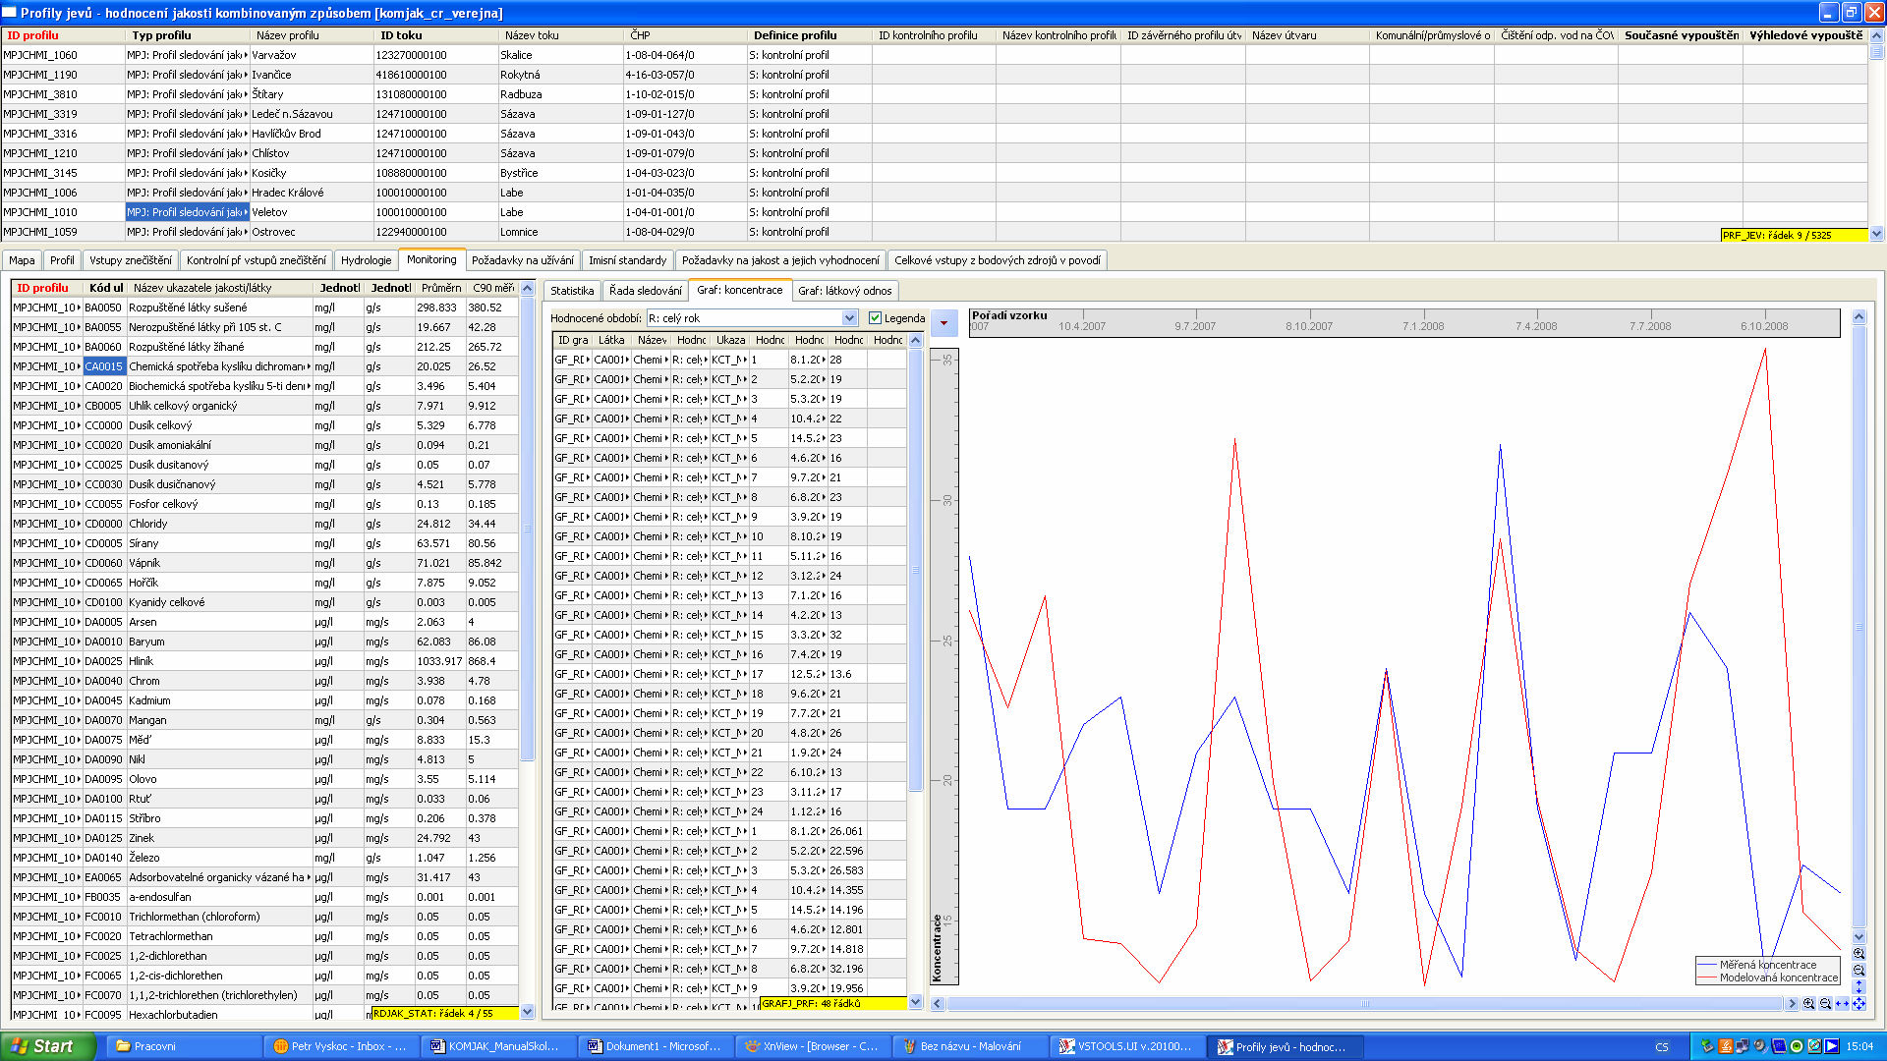Switch to Hydrologie tab

(x=366, y=260)
